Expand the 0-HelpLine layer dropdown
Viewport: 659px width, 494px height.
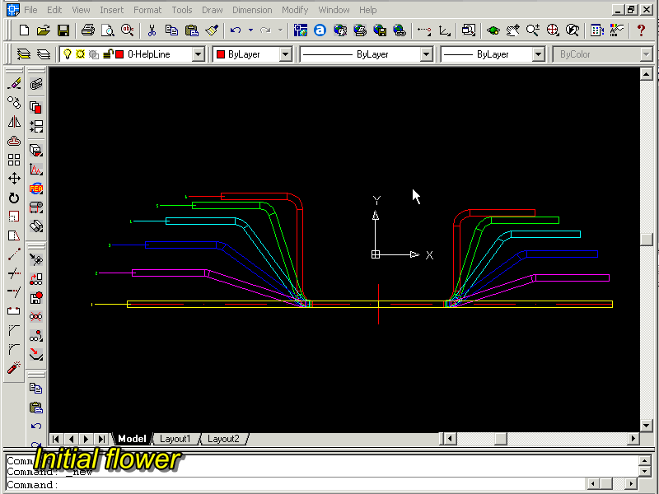coord(198,54)
